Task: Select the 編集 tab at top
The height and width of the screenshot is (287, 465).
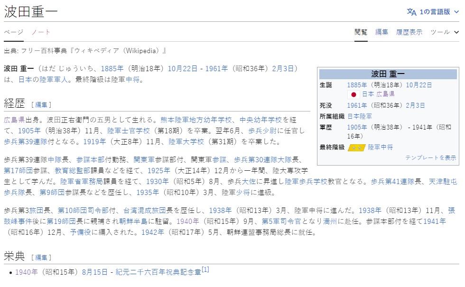Action: click(381, 32)
